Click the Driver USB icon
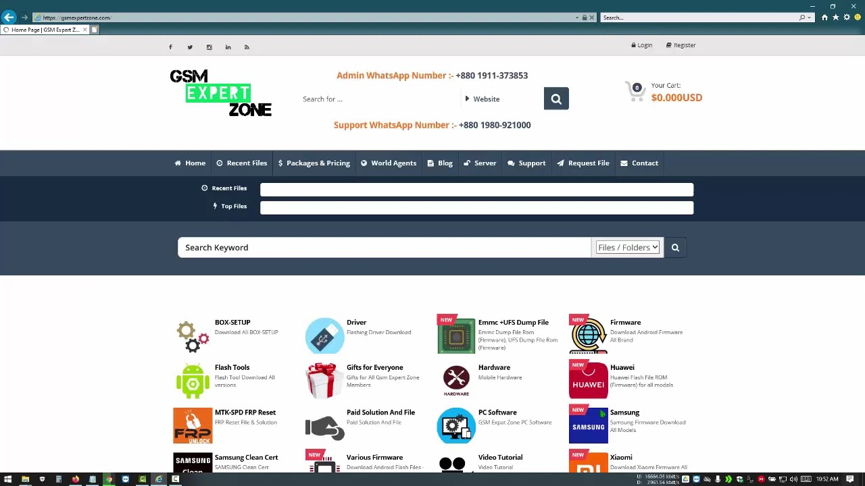Viewport: 865px width, 486px height. [324, 335]
